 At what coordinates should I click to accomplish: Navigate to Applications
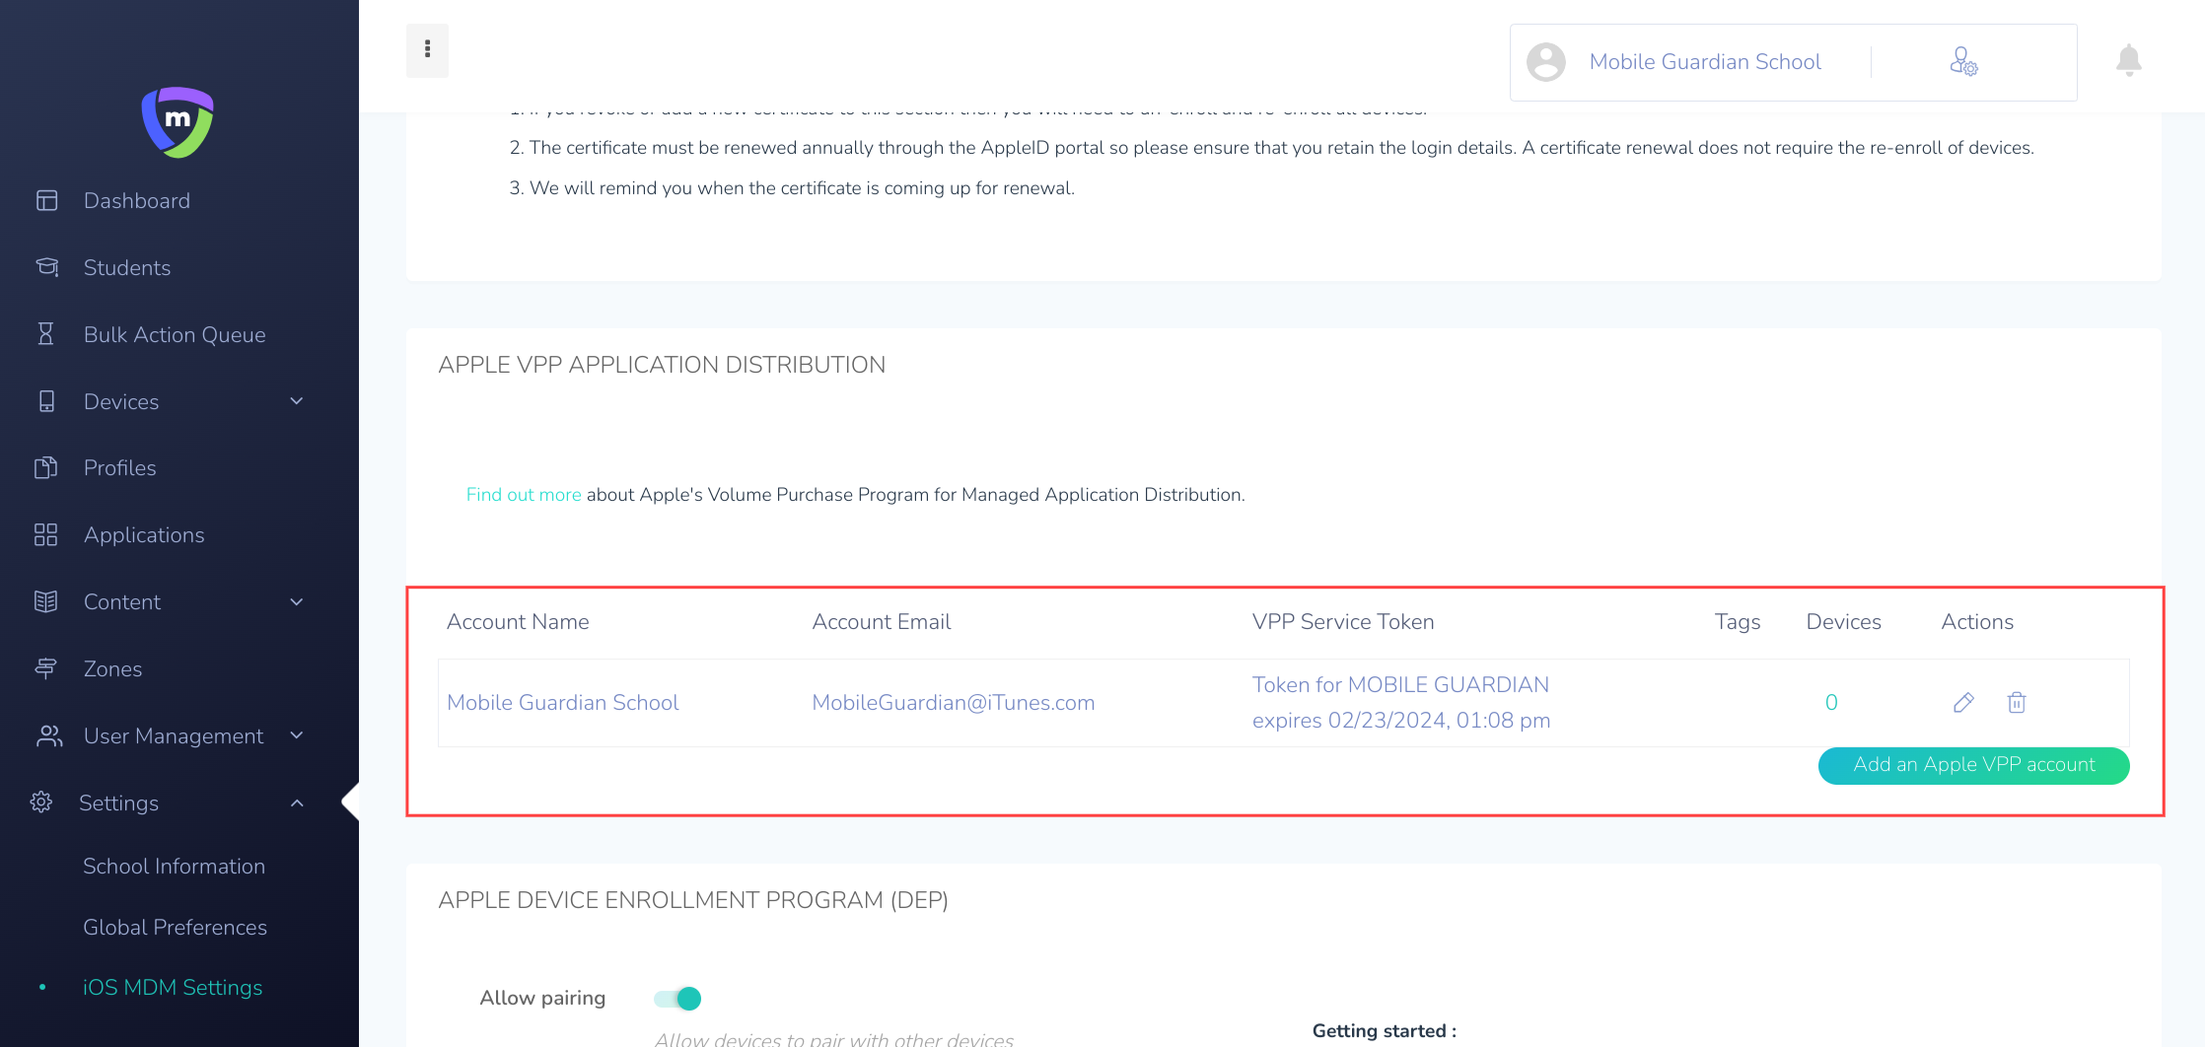[x=144, y=534]
